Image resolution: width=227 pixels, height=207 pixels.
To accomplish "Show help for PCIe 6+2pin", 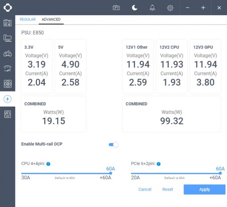I will point(159,164).
